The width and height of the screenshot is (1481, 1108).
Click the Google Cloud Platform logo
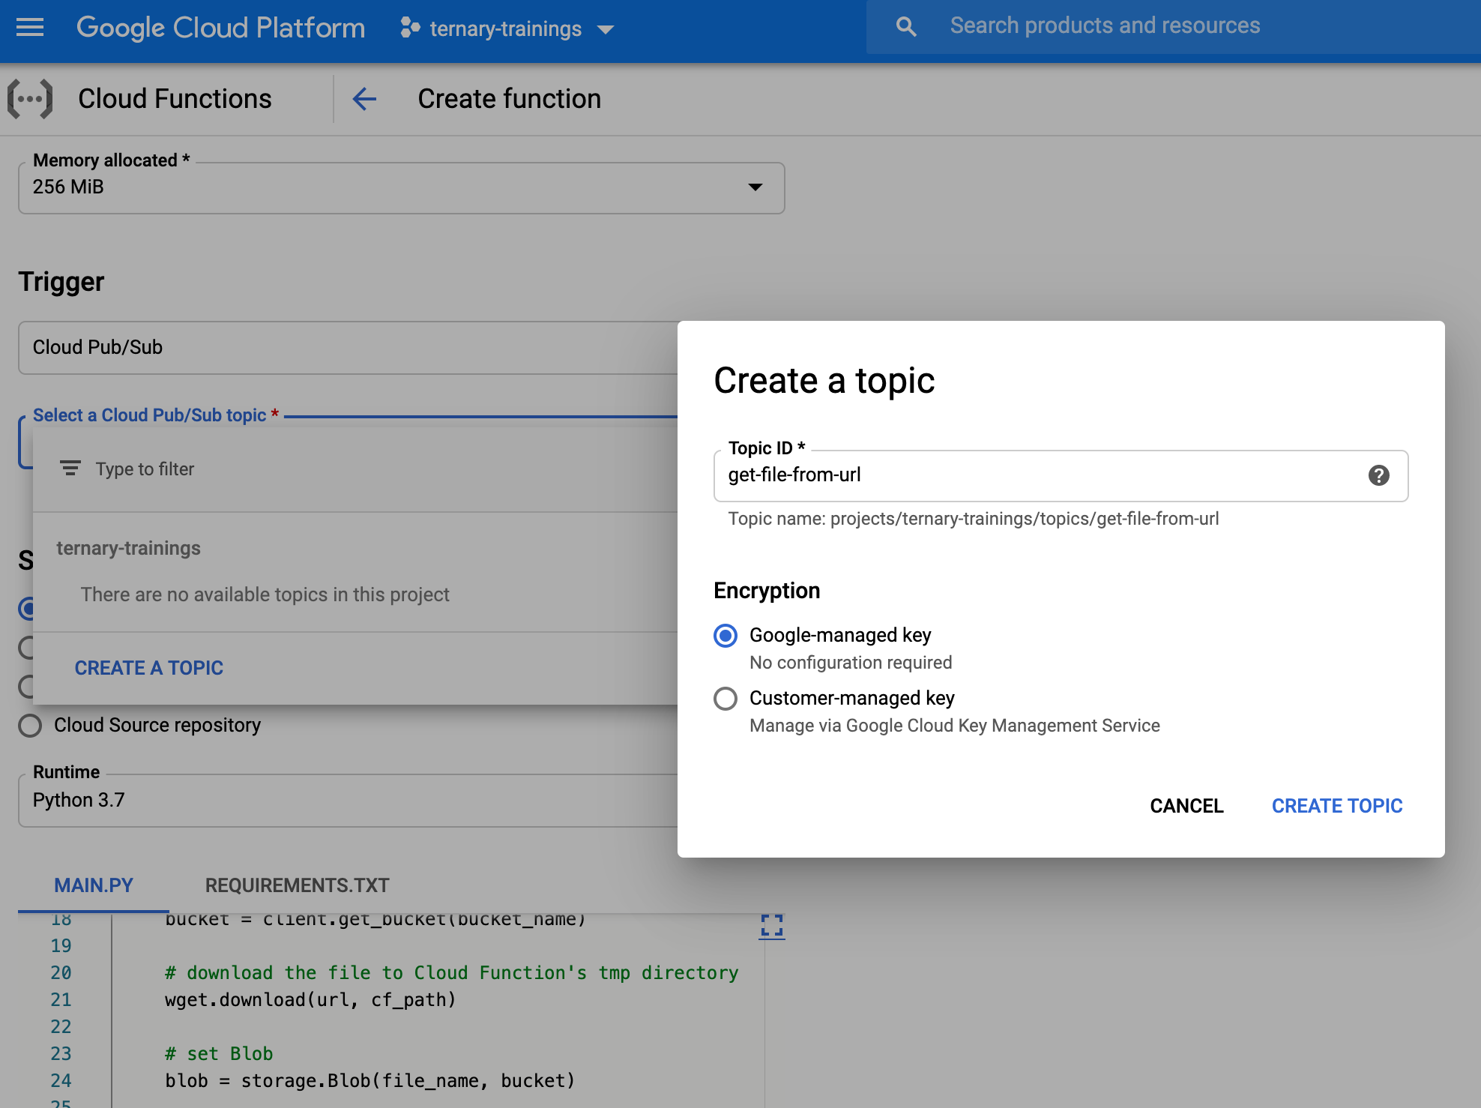click(x=220, y=28)
